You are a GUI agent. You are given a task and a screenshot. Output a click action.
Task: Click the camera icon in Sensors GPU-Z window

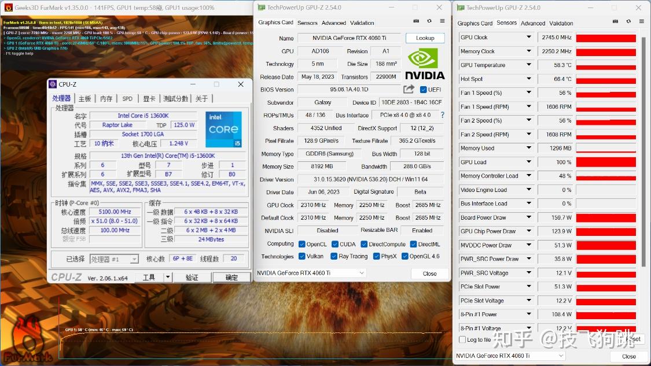615,21
